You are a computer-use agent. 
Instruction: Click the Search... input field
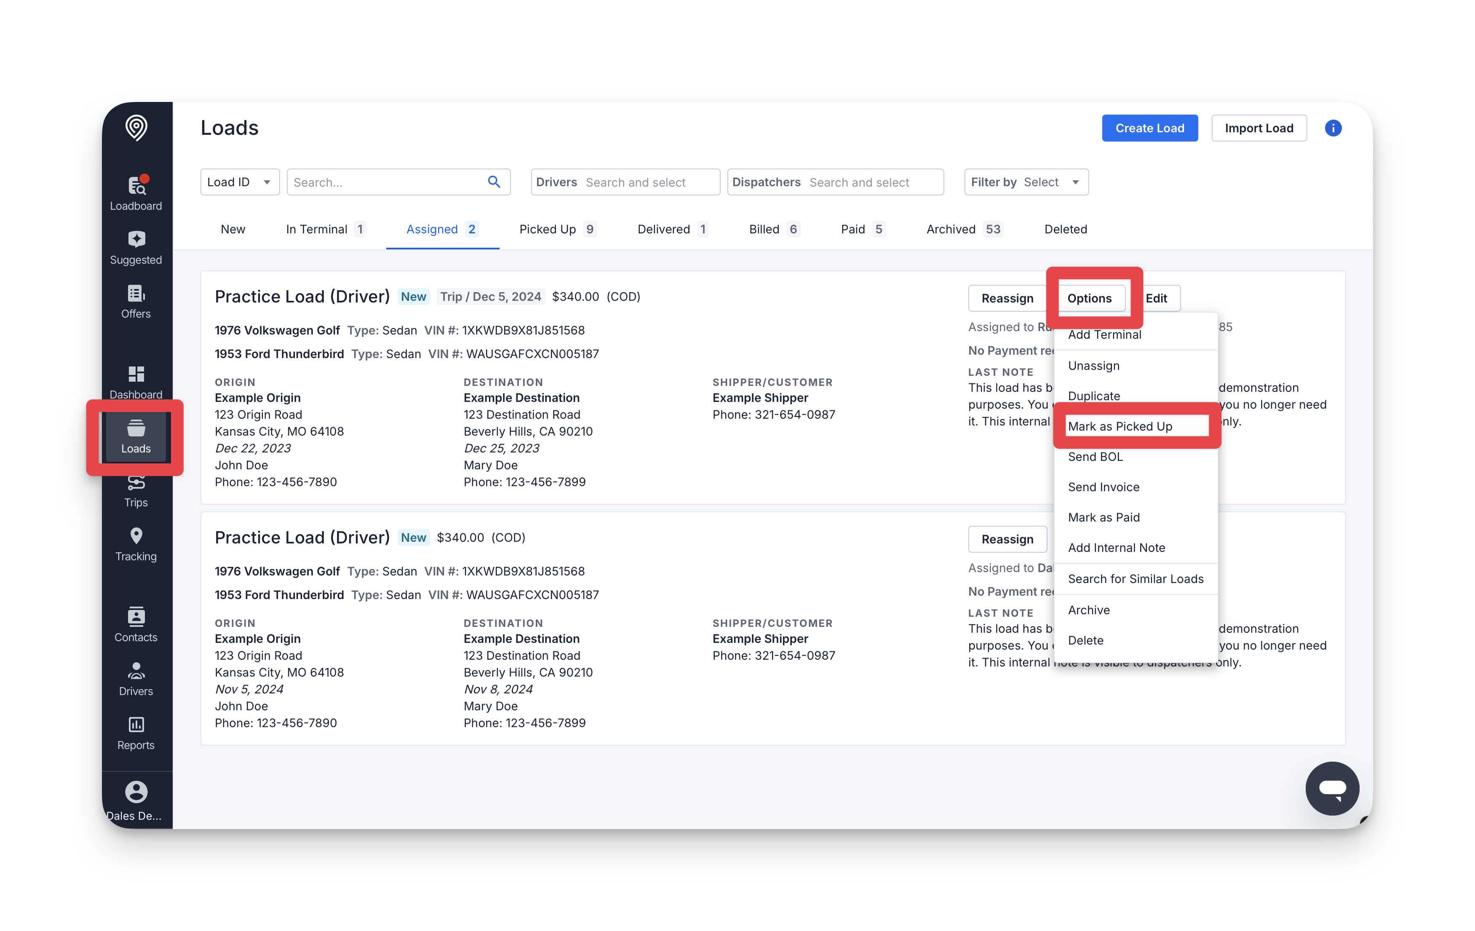point(398,182)
